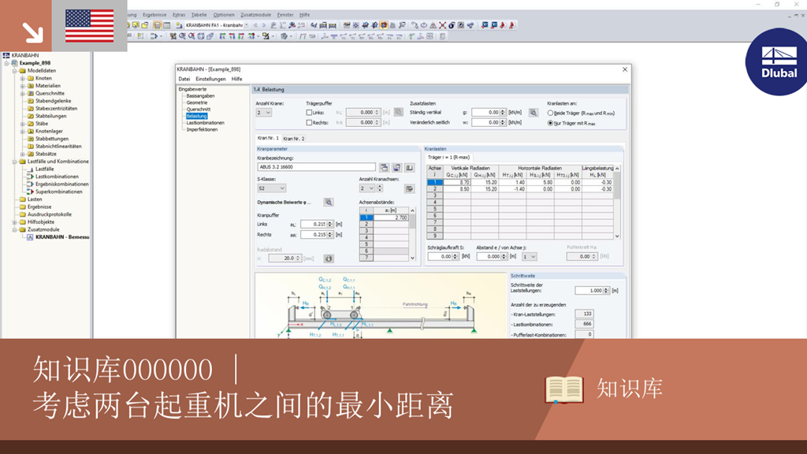Open Geometrie in dialog navigator
Viewport: 807px width, 454px height.
click(x=197, y=102)
